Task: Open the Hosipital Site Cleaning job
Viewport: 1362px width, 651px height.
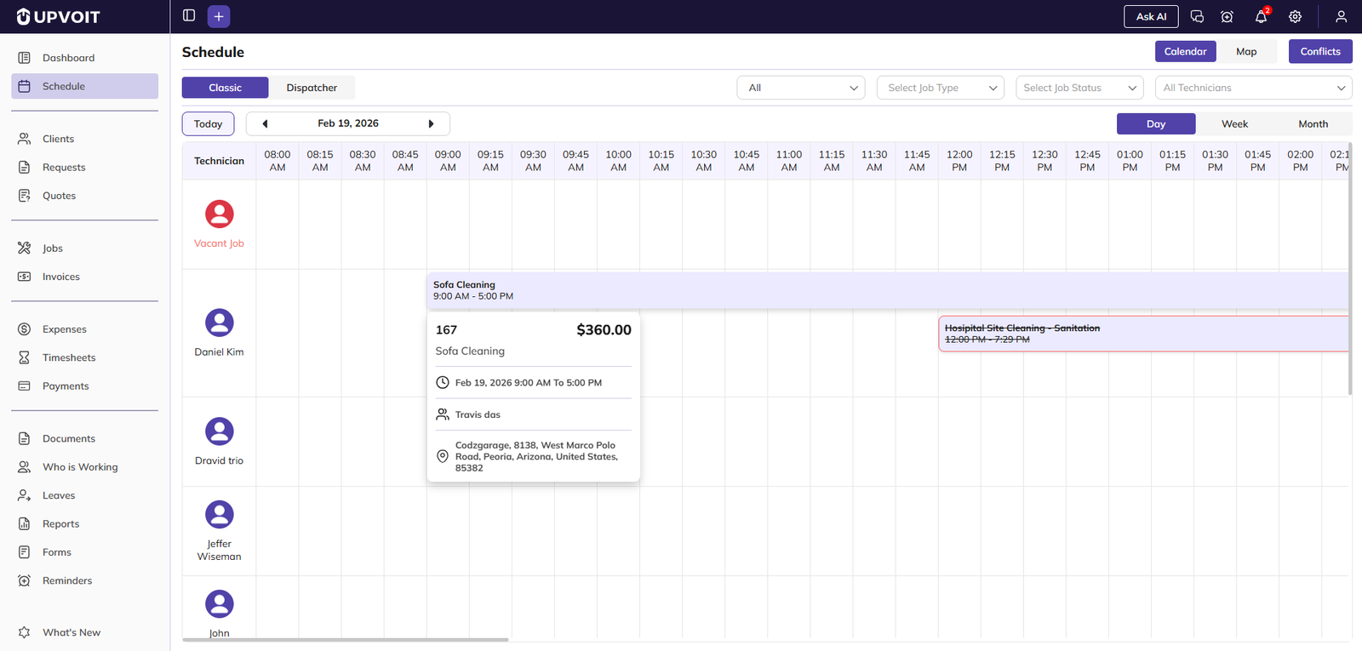Action: pyautogui.click(x=1143, y=334)
